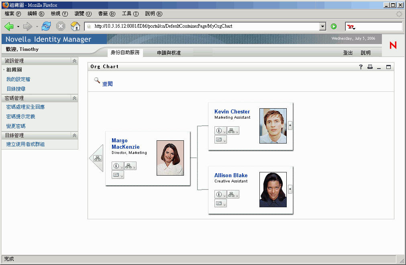Open Margo MacKenzie org chart relationship icon

click(130, 166)
